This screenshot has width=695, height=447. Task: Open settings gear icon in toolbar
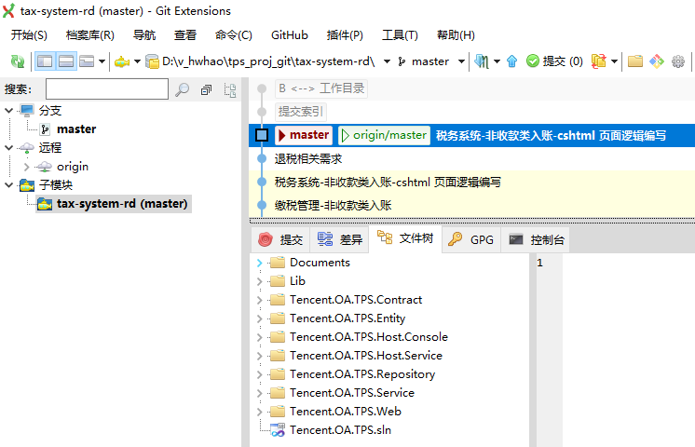tap(678, 61)
